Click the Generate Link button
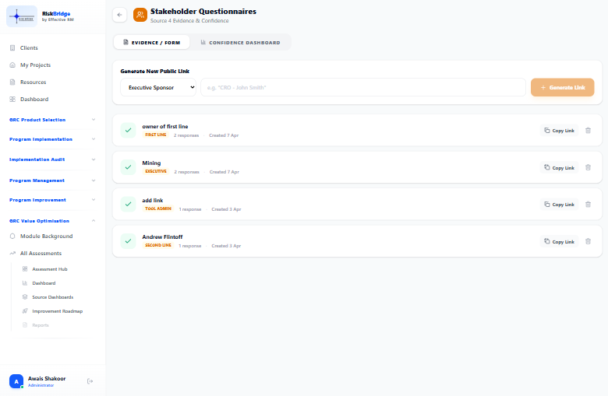The width and height of the screenshot is (608, 396). pos(562,87)
